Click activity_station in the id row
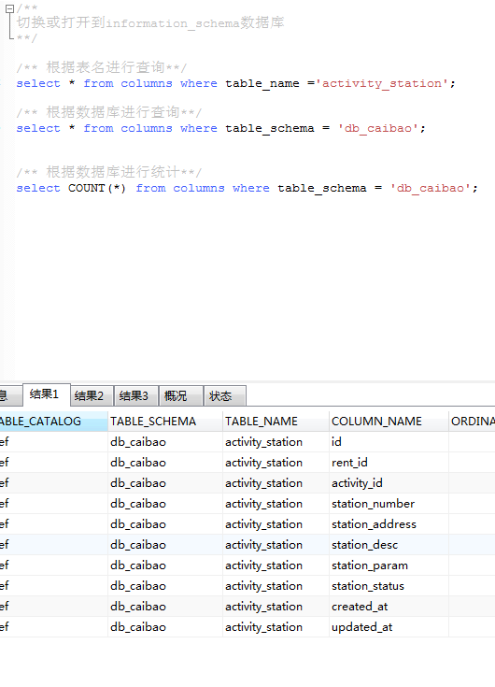Screen dimensions: 495x687 point(276,441)
